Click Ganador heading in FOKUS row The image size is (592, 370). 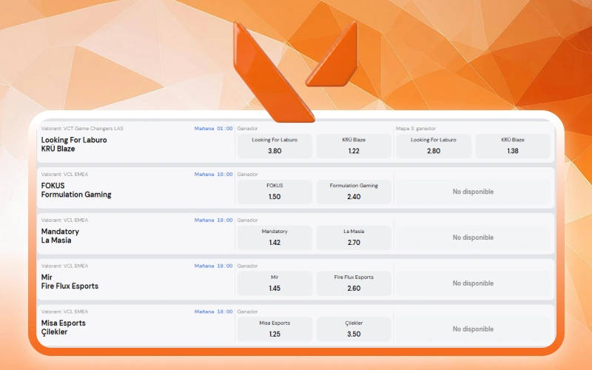[x=247, y=174]
